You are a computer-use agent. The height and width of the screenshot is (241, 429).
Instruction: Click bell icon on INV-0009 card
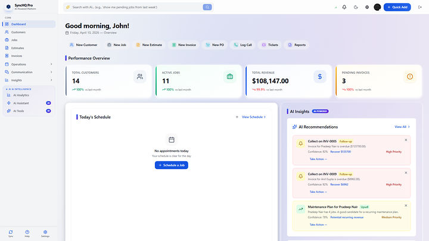pos(301,176)
